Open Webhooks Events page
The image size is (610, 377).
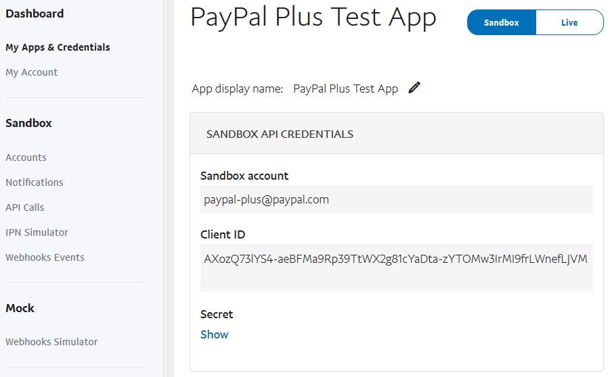45,257
